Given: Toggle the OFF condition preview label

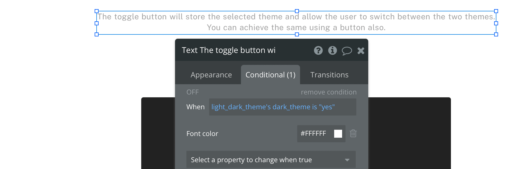Looking at the screenshot, I should pos(193,92).
